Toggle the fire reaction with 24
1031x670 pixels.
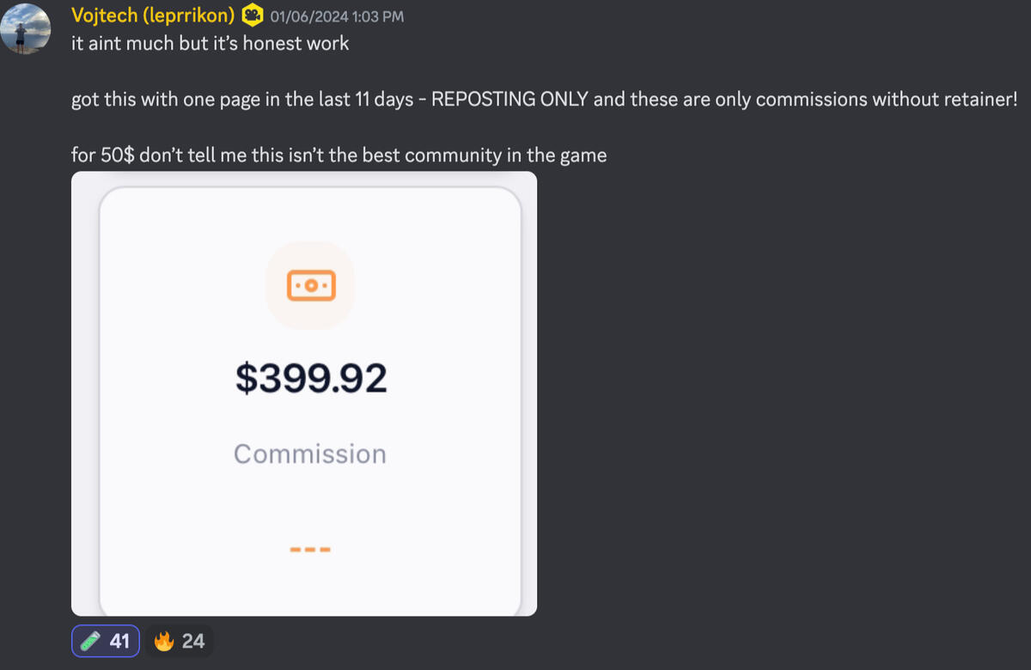[x=180, y=641]
